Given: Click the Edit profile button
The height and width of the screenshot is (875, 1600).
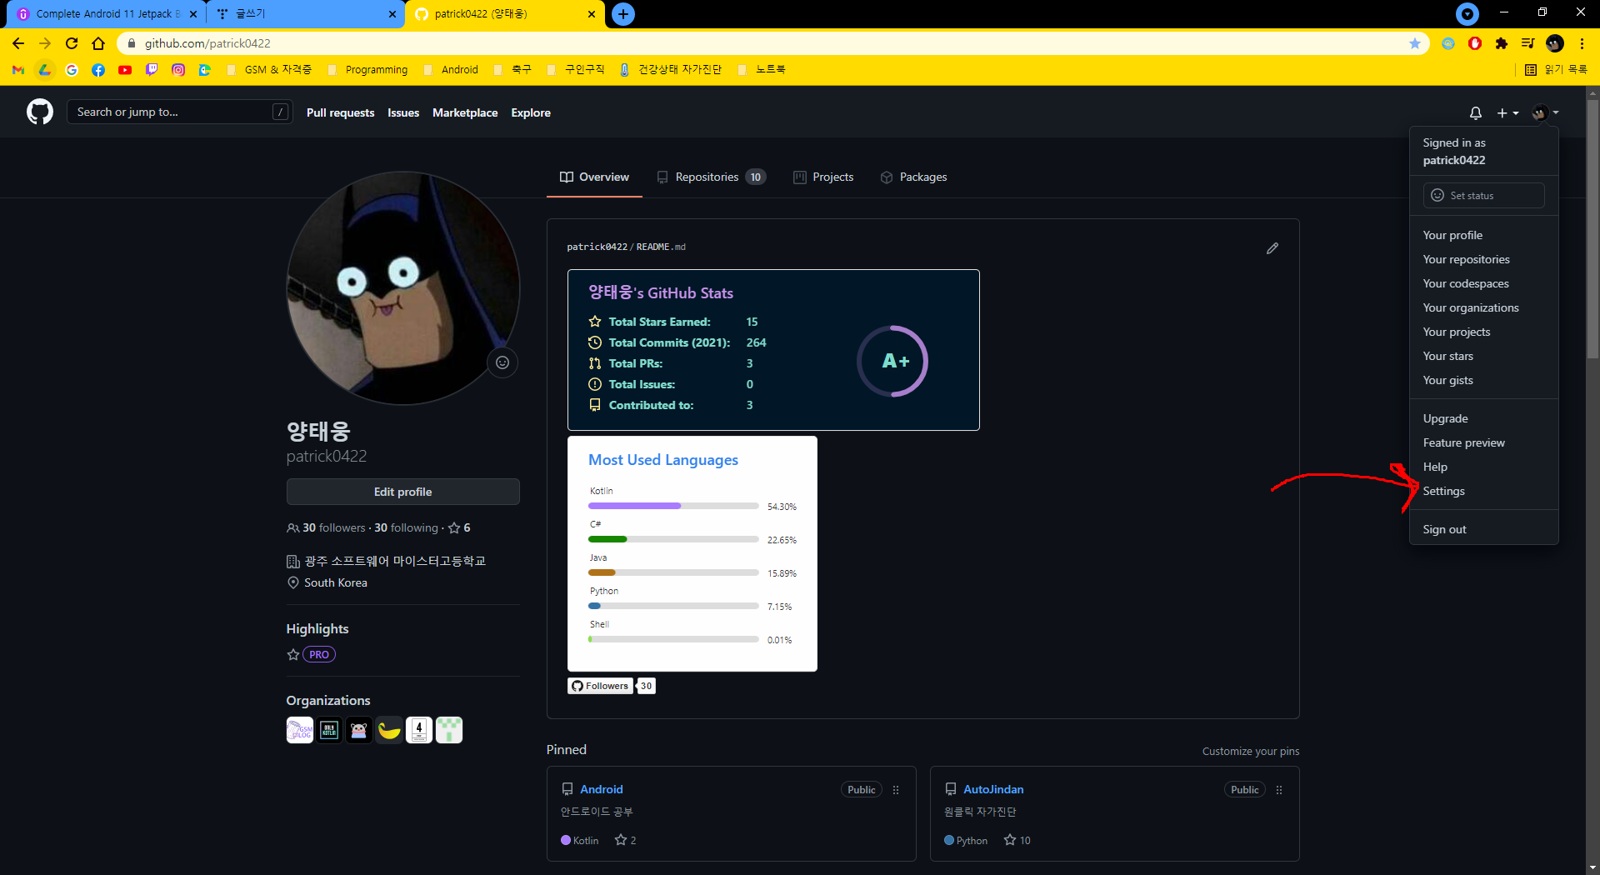Looking at the screenshot, I should [402, 492].
